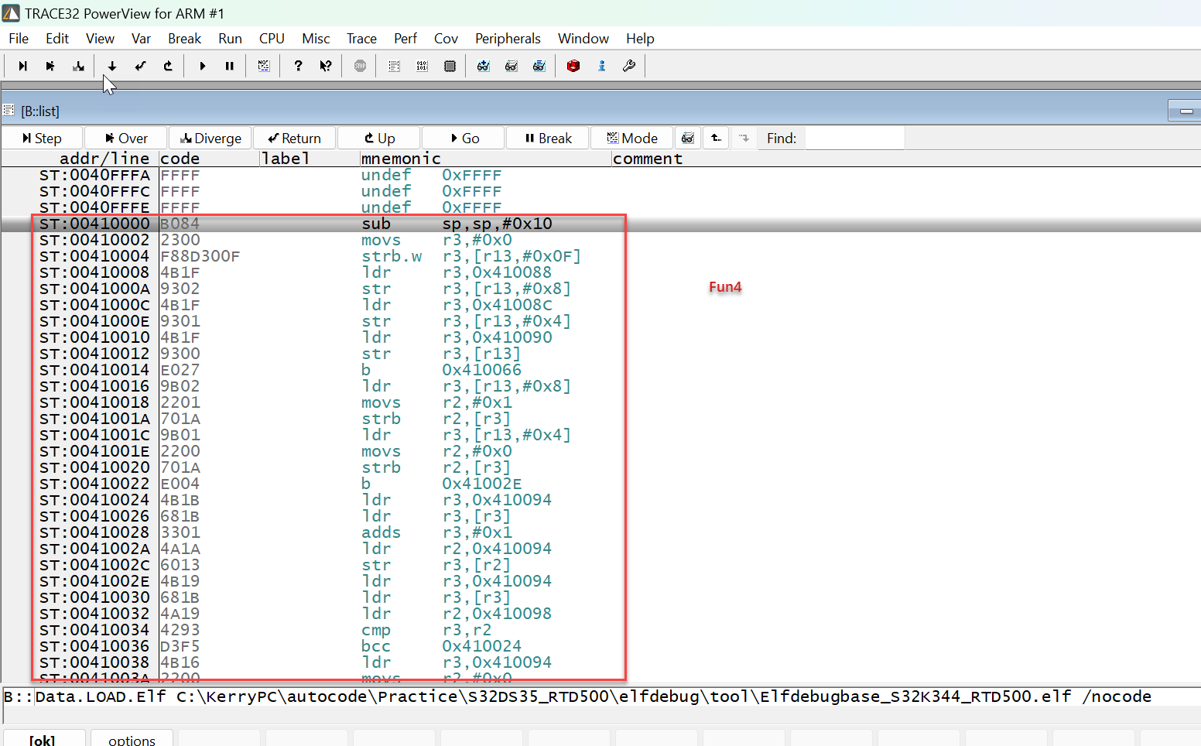Click the red cube system icon
The width and height of the screenshot is (1201, 746).
coord(573,66)
